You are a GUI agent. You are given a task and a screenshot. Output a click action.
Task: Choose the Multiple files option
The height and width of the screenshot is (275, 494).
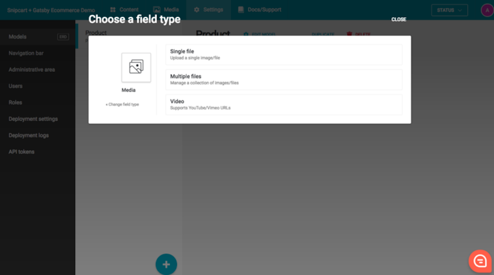coord(284,79)
